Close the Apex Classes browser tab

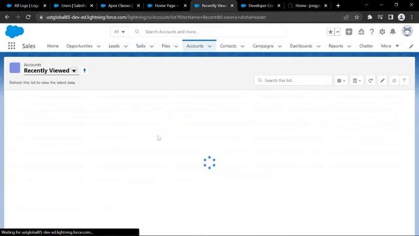[x=138, y=6]
